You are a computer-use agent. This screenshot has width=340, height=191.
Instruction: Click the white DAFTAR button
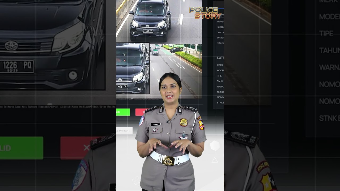[x=124, y=131]
